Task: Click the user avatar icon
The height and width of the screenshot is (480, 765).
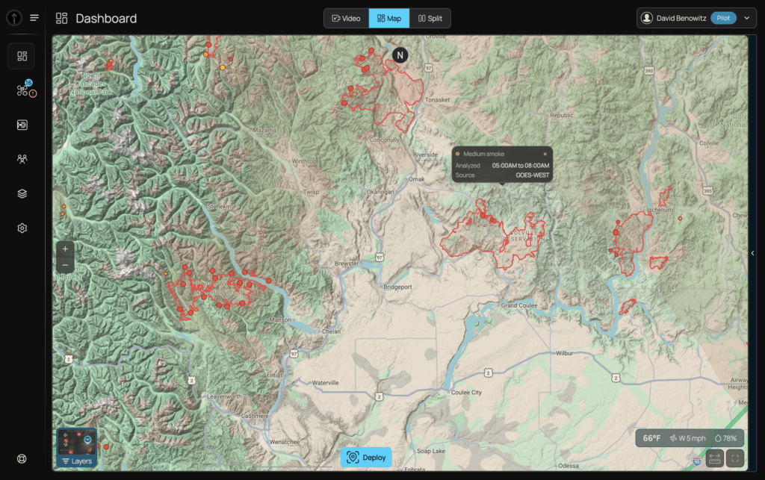Action: tap(647, 18)
